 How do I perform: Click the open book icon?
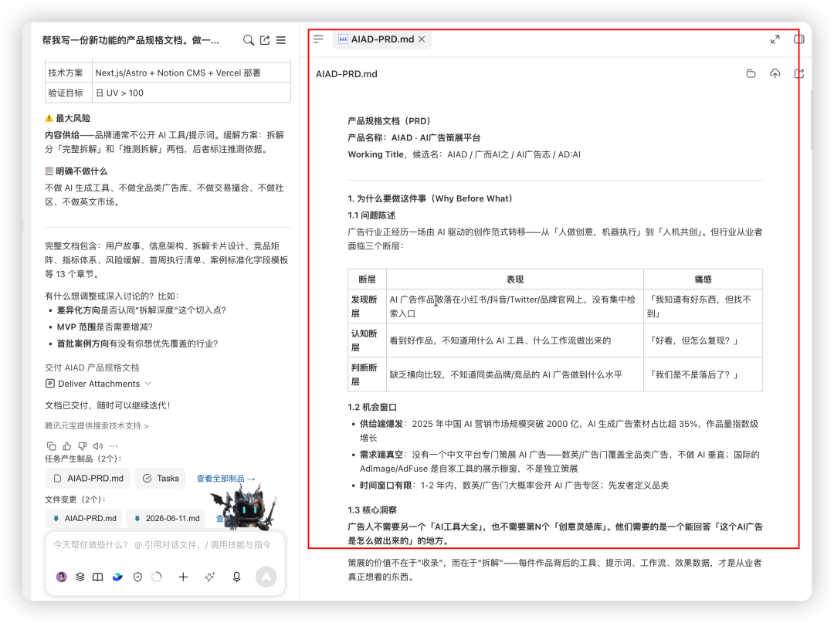(x=98, y=577)
